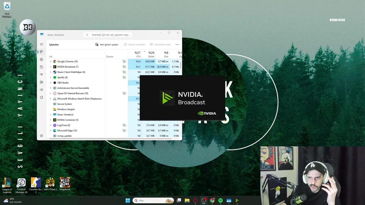
Task: Open Task Manager settings gear
Action: (41, 136)
